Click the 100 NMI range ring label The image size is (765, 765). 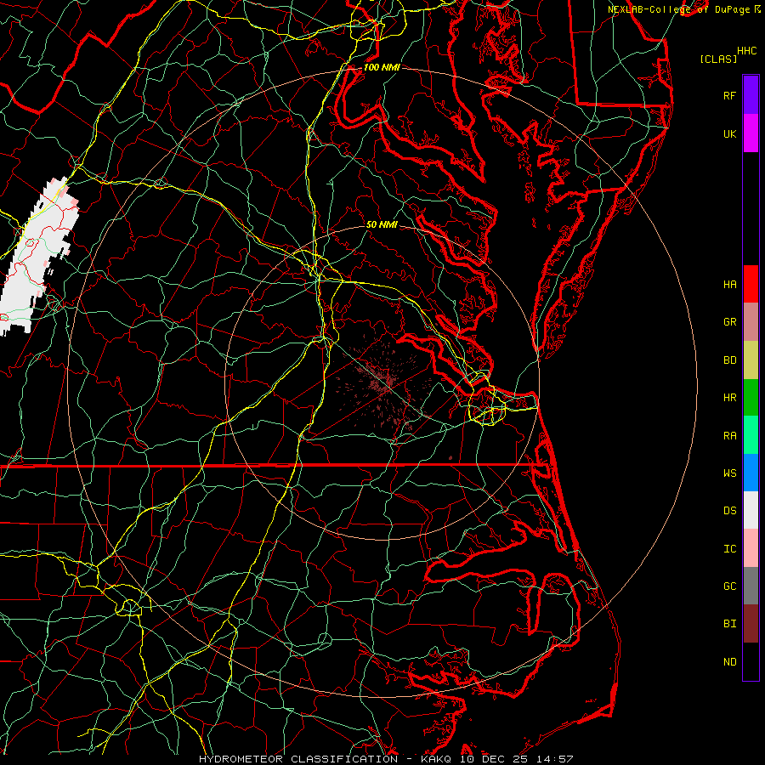tap(382, 67)
